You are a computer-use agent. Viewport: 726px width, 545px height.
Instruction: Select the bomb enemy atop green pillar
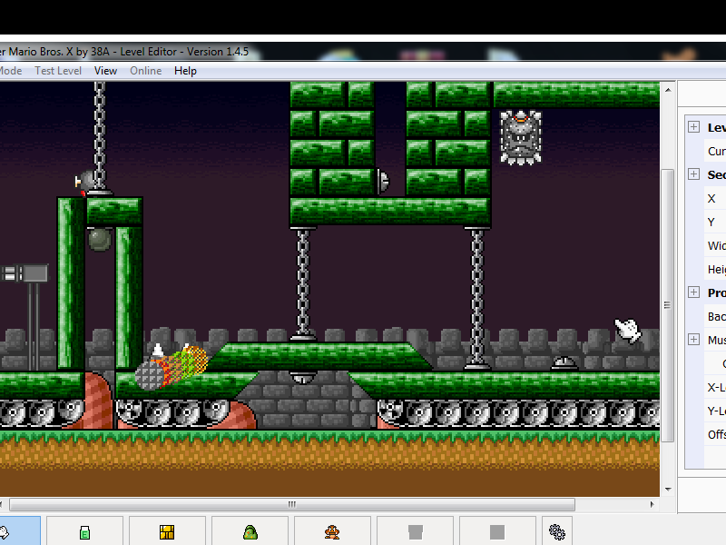point(85,181)
